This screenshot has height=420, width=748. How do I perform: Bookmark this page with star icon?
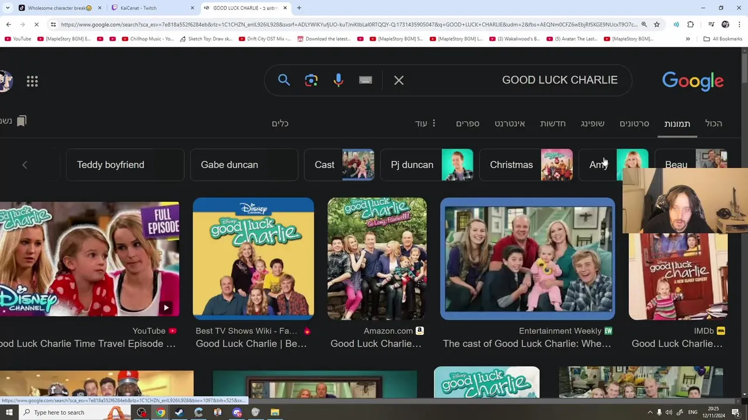pos(657,24)
